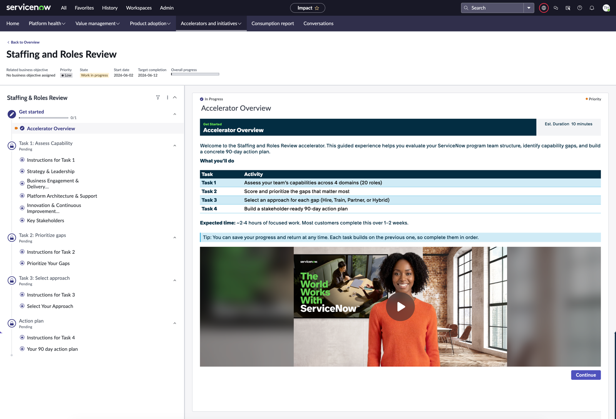Open the Value management dropdown
The width and height of the screenshot is (616, 419).
click(97, 23)
